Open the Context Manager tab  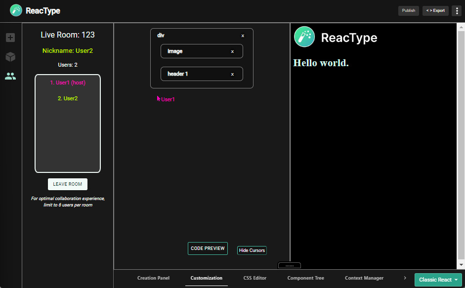point(364,278)
